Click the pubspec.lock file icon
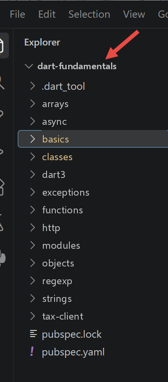This screenshot has width=168, height=382. pos(33,334)
